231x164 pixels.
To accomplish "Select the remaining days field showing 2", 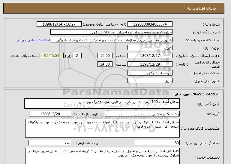I will tap(77, 56).
